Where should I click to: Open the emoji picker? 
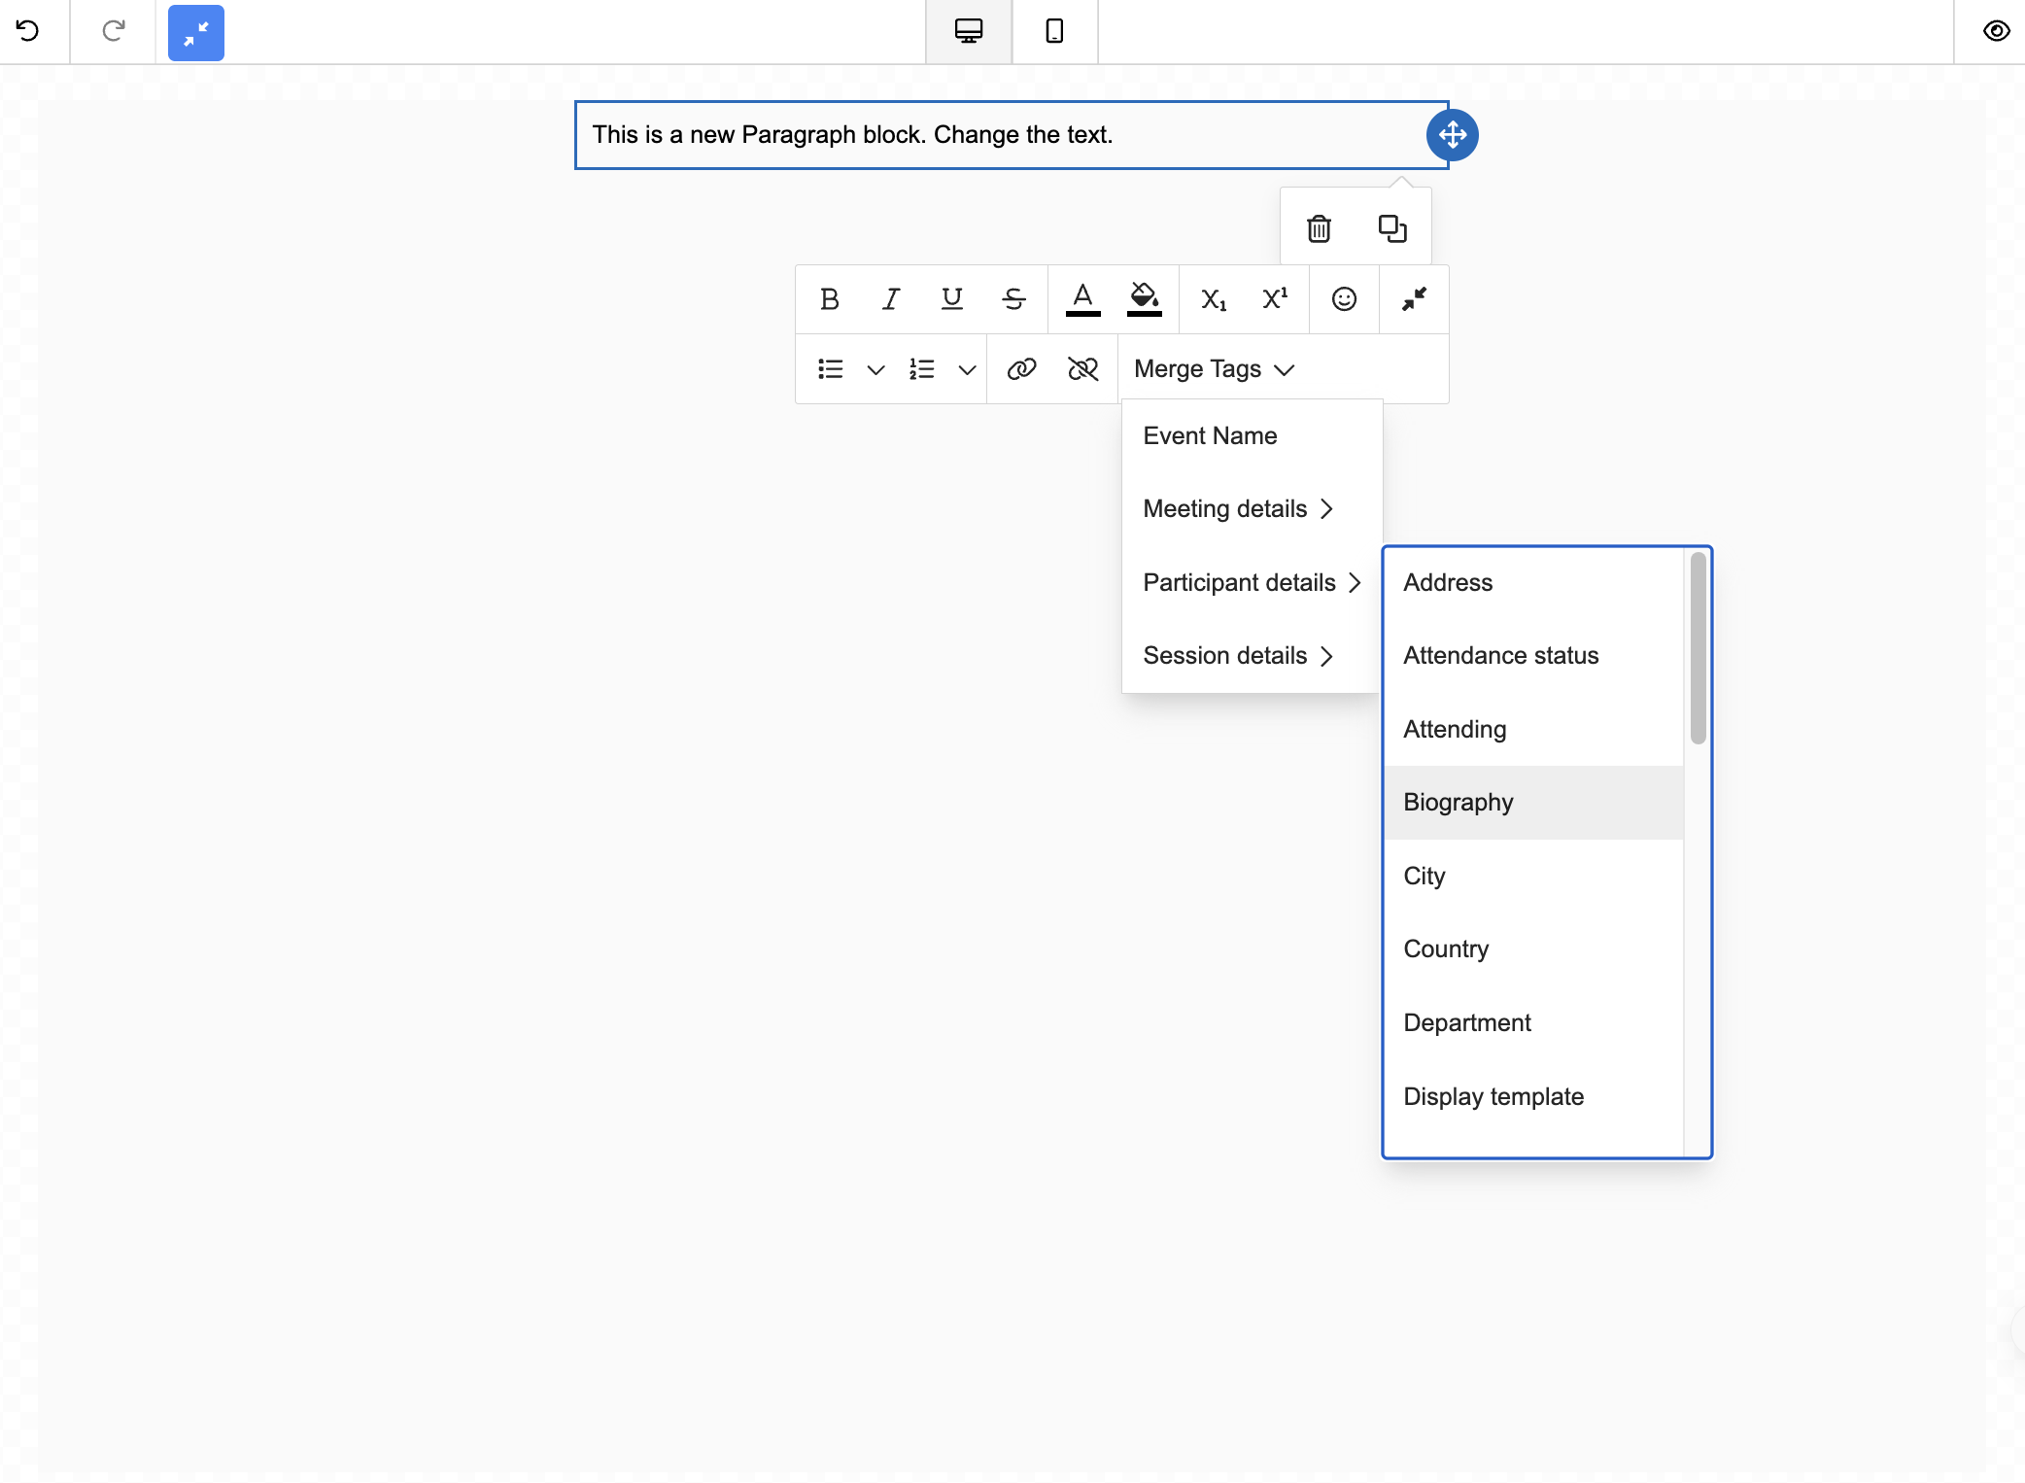[x=1344, y=299]
